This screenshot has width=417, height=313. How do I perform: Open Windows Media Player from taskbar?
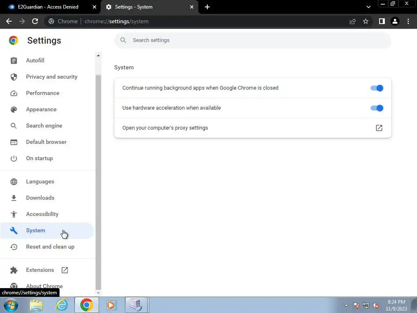pyautogui.click(x=111, y=305)
